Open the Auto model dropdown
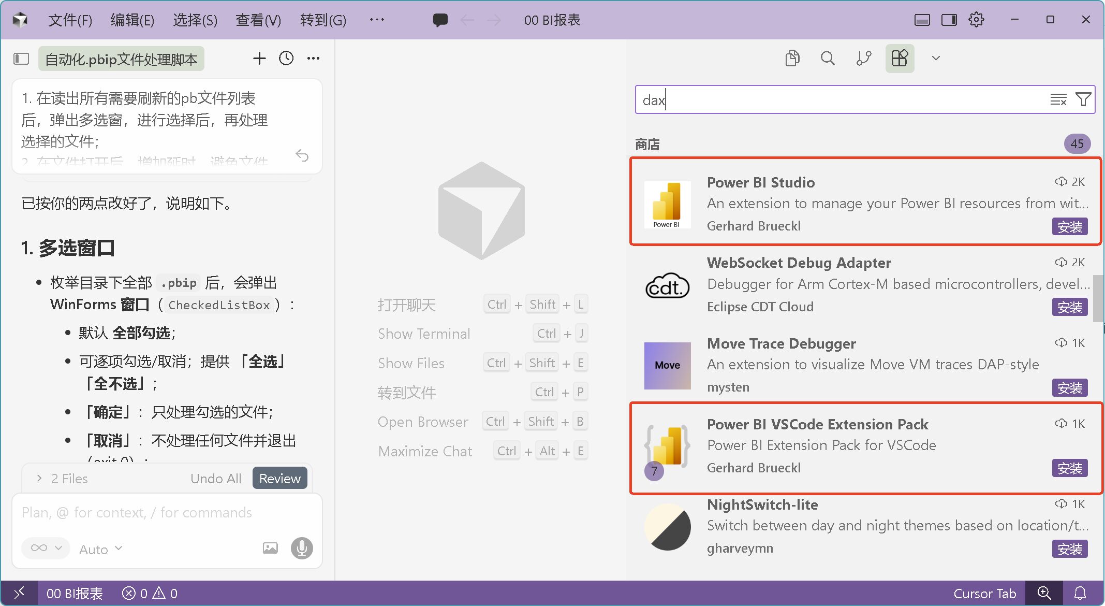Viewport: 1105px width, 606px height. pyautogui.click(x=101, y=549)
